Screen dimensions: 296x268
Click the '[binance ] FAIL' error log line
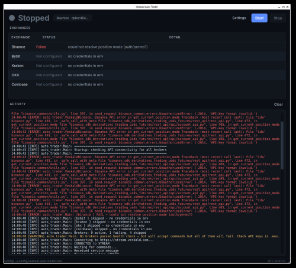[102, 214]
